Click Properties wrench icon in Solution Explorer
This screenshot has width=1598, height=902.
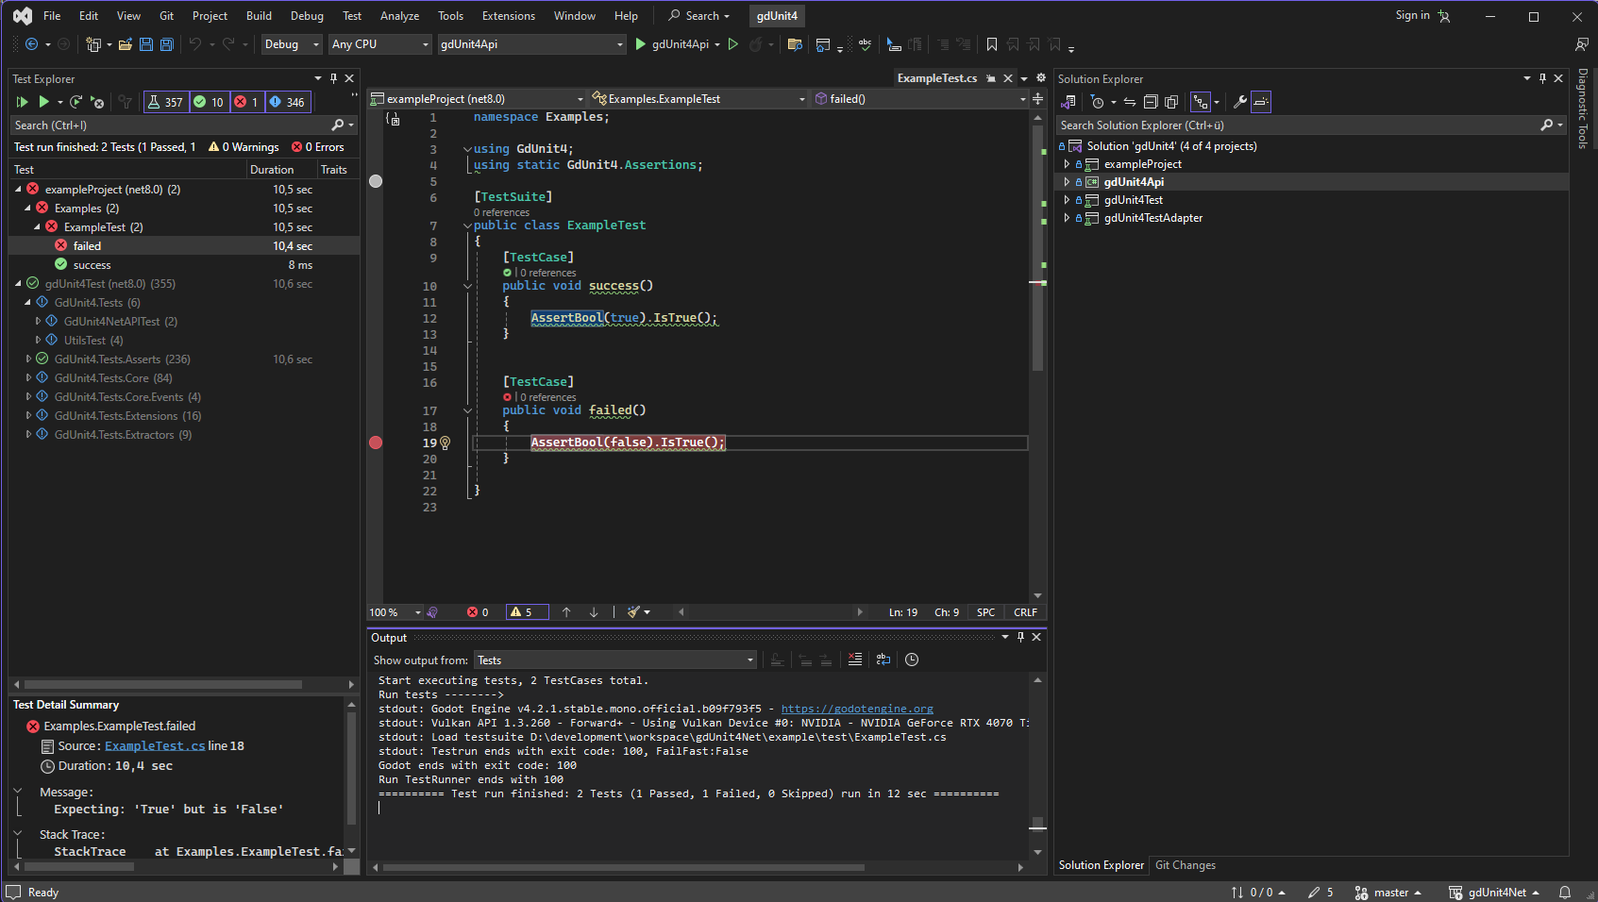tap(1240, 102)
